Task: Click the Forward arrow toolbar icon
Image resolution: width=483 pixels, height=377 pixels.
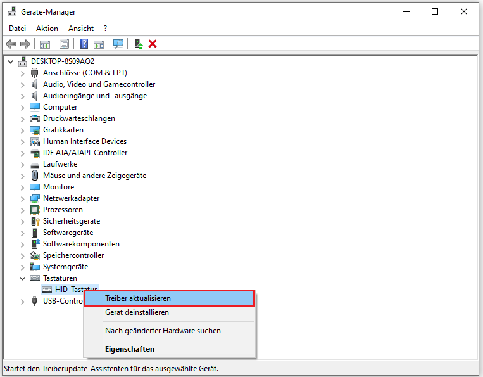Action: [x=25, y=44]
